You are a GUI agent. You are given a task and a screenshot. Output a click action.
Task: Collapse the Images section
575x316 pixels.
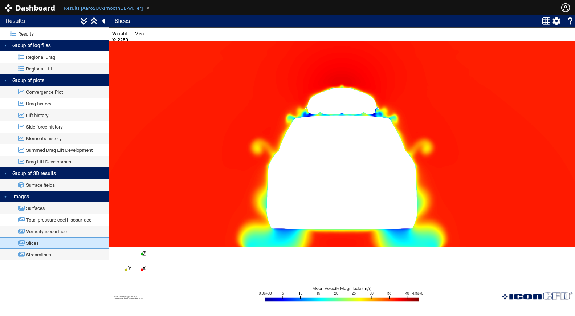coord(5,197)
